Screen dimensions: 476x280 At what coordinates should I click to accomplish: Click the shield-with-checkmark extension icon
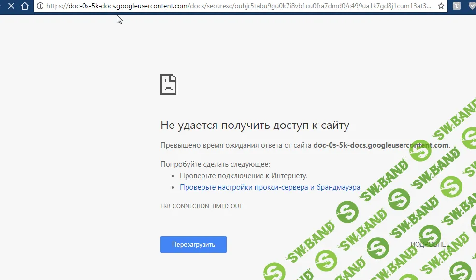[x=471, y=7]
